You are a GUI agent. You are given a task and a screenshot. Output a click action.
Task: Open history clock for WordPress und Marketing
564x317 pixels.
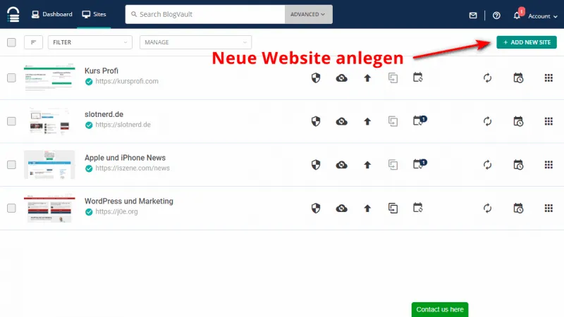[518, 209]
